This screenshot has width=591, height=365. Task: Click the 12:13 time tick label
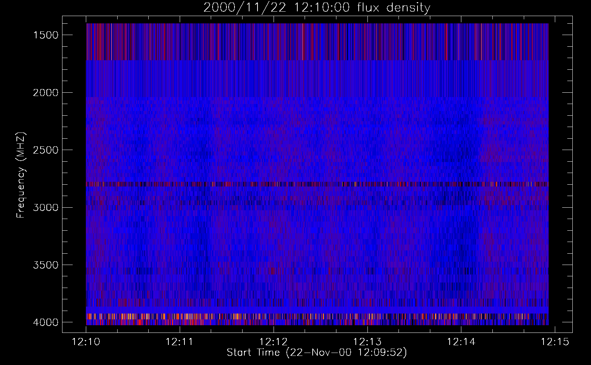367,342
